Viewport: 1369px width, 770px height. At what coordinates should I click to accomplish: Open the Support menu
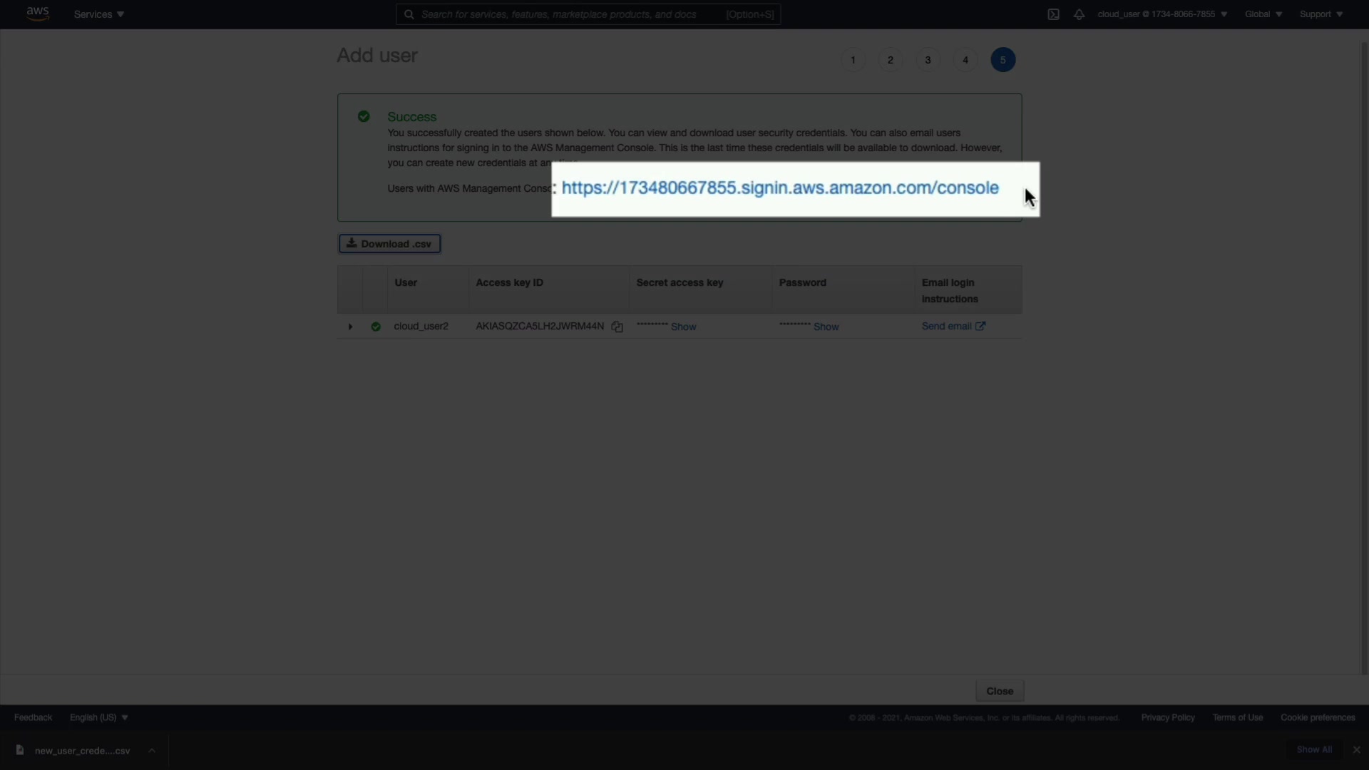pos(1321,14)
